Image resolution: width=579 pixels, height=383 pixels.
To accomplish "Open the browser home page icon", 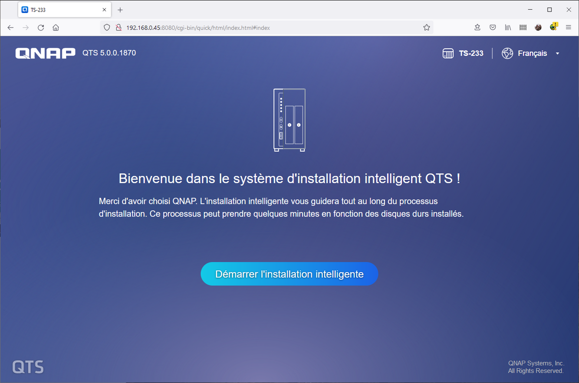I will pyautogui.click(x=56, y=27).
